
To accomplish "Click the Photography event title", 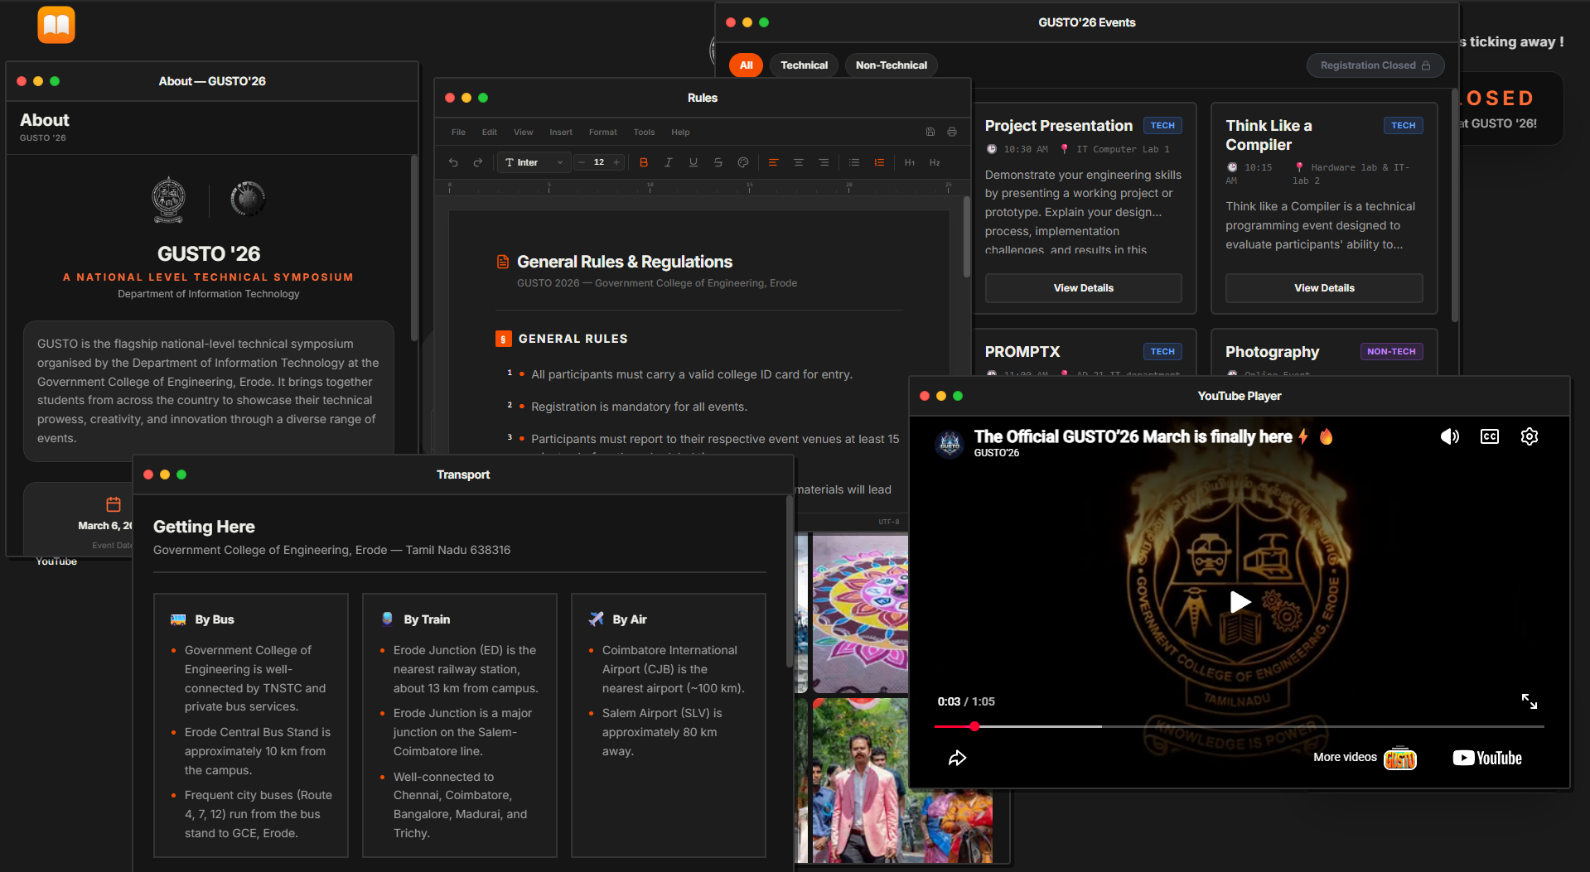I will coord(1272,352).
